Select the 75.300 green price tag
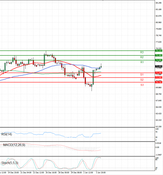Image resolution: width=163 pixels, height=175 pixels. point(159,55)
